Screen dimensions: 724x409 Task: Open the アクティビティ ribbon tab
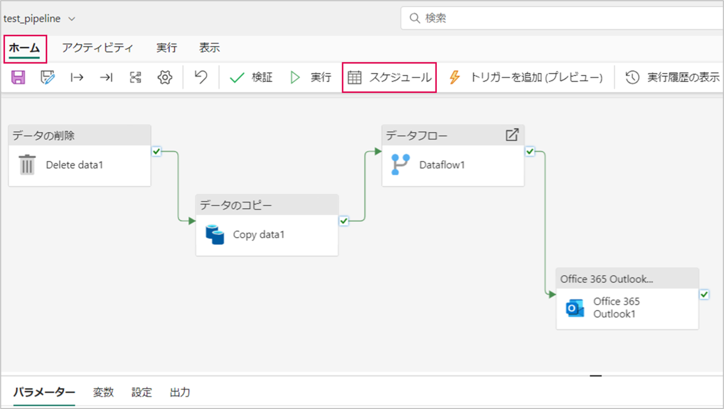(97, 48)
